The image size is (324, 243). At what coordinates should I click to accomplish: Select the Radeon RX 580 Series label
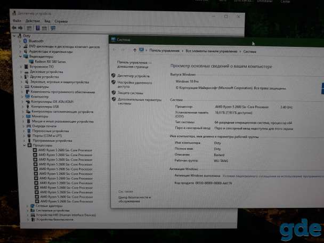(x=50, y=62)
